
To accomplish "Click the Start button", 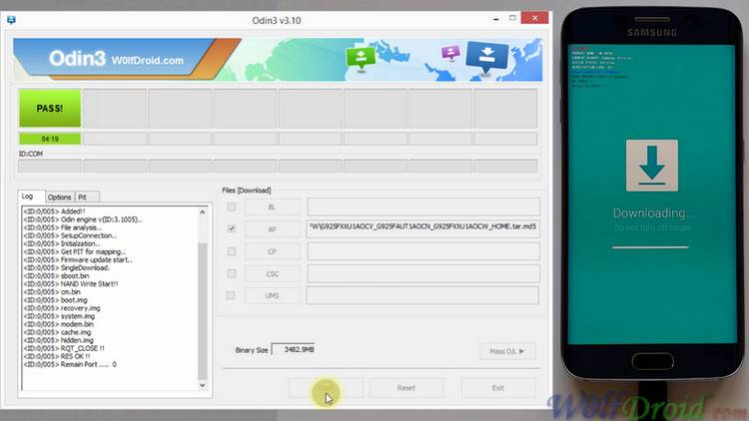I will [x=326, y=388].
